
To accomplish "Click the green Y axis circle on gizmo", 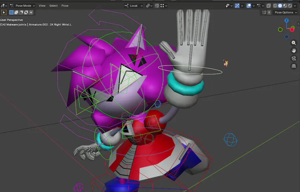I will click(280, 30).
